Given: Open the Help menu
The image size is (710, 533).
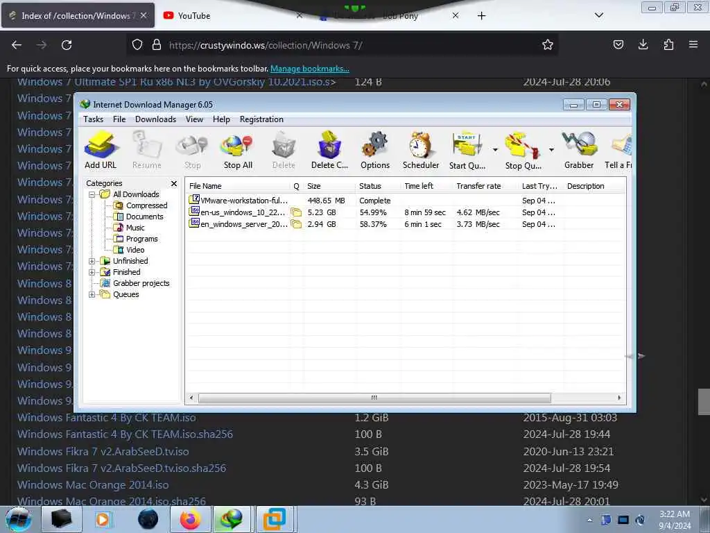Looking at the screenshot, I should 221,119.
